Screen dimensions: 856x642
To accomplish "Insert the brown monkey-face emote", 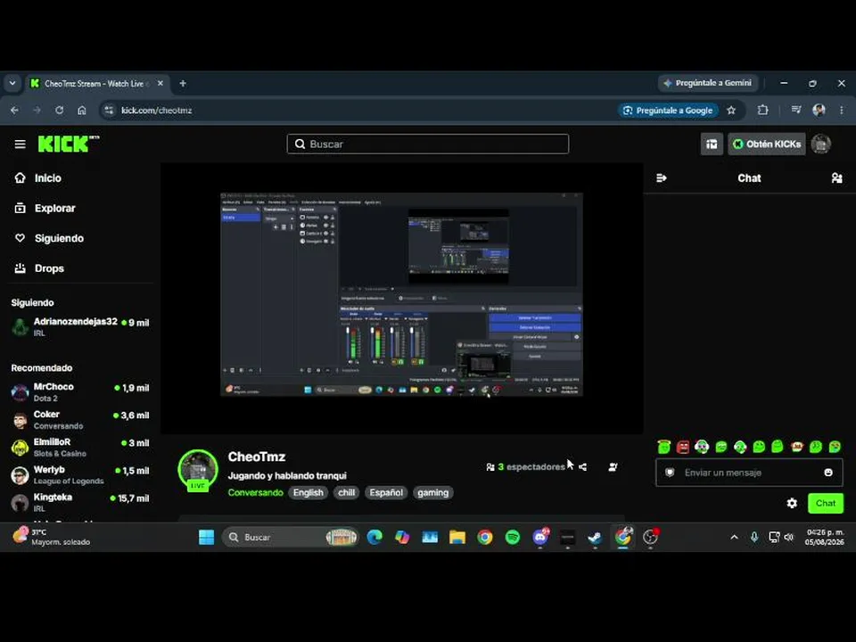I will tap(796, 447).
